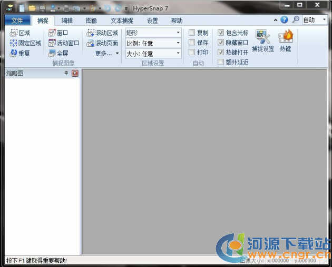The image size is (332, 267).
Task: Switch to the 设置 (Settings) tab
Action: click(152, 20)
